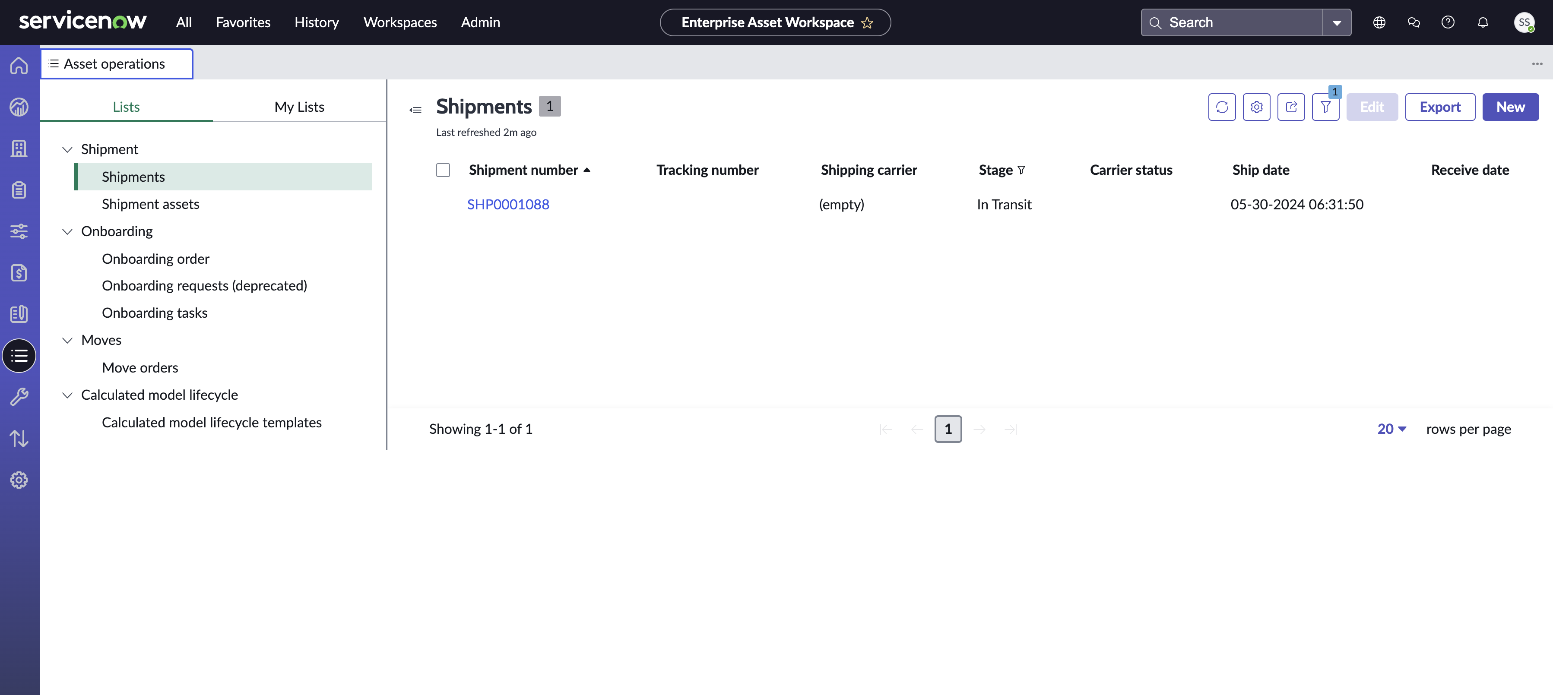Viewport: 1553px width, 695px height.
Task: Open the globe scope icon
Action: click(x=1379, y=22)
